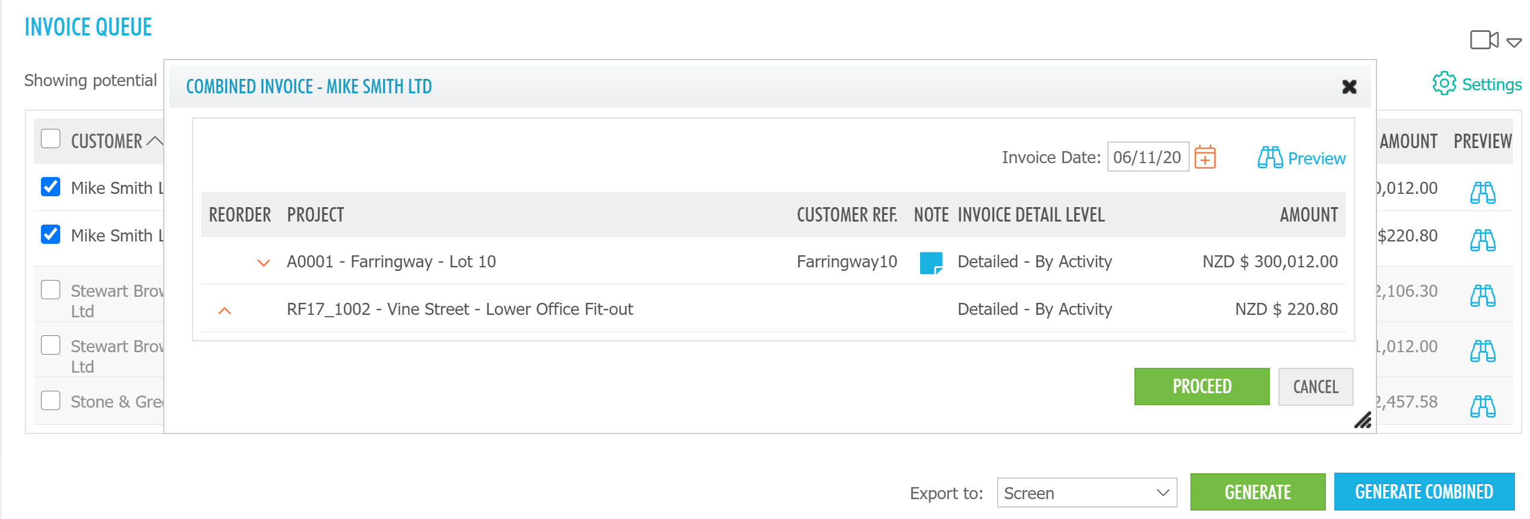
Task: Move Vine Street project up in order
Action: coord(225,311)
